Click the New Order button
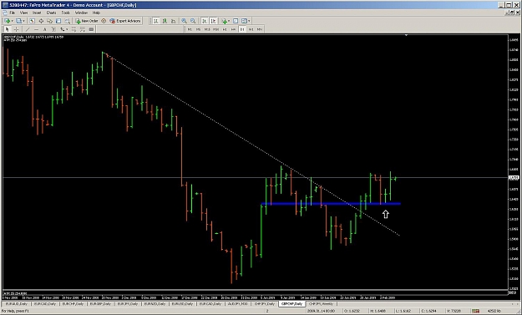The image size is (522, 315). (87, 21)
